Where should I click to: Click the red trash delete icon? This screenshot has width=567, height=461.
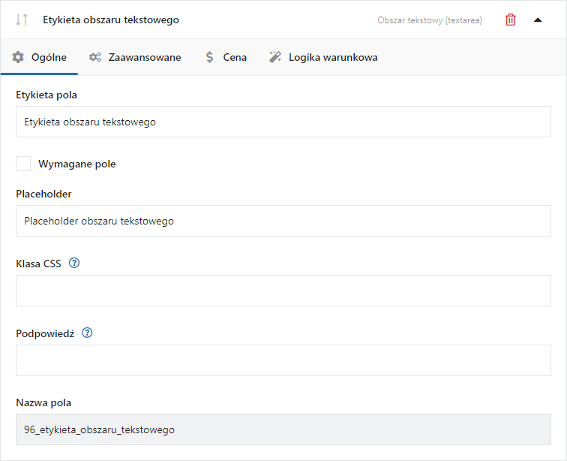[x=510, y=20]
